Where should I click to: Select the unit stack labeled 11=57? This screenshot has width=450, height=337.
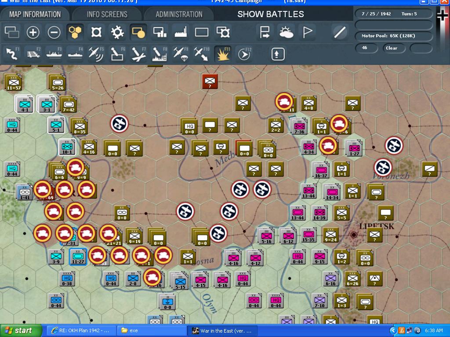pos(13,82)
